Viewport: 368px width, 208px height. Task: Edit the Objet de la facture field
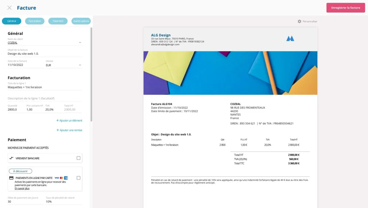point(45,54)
